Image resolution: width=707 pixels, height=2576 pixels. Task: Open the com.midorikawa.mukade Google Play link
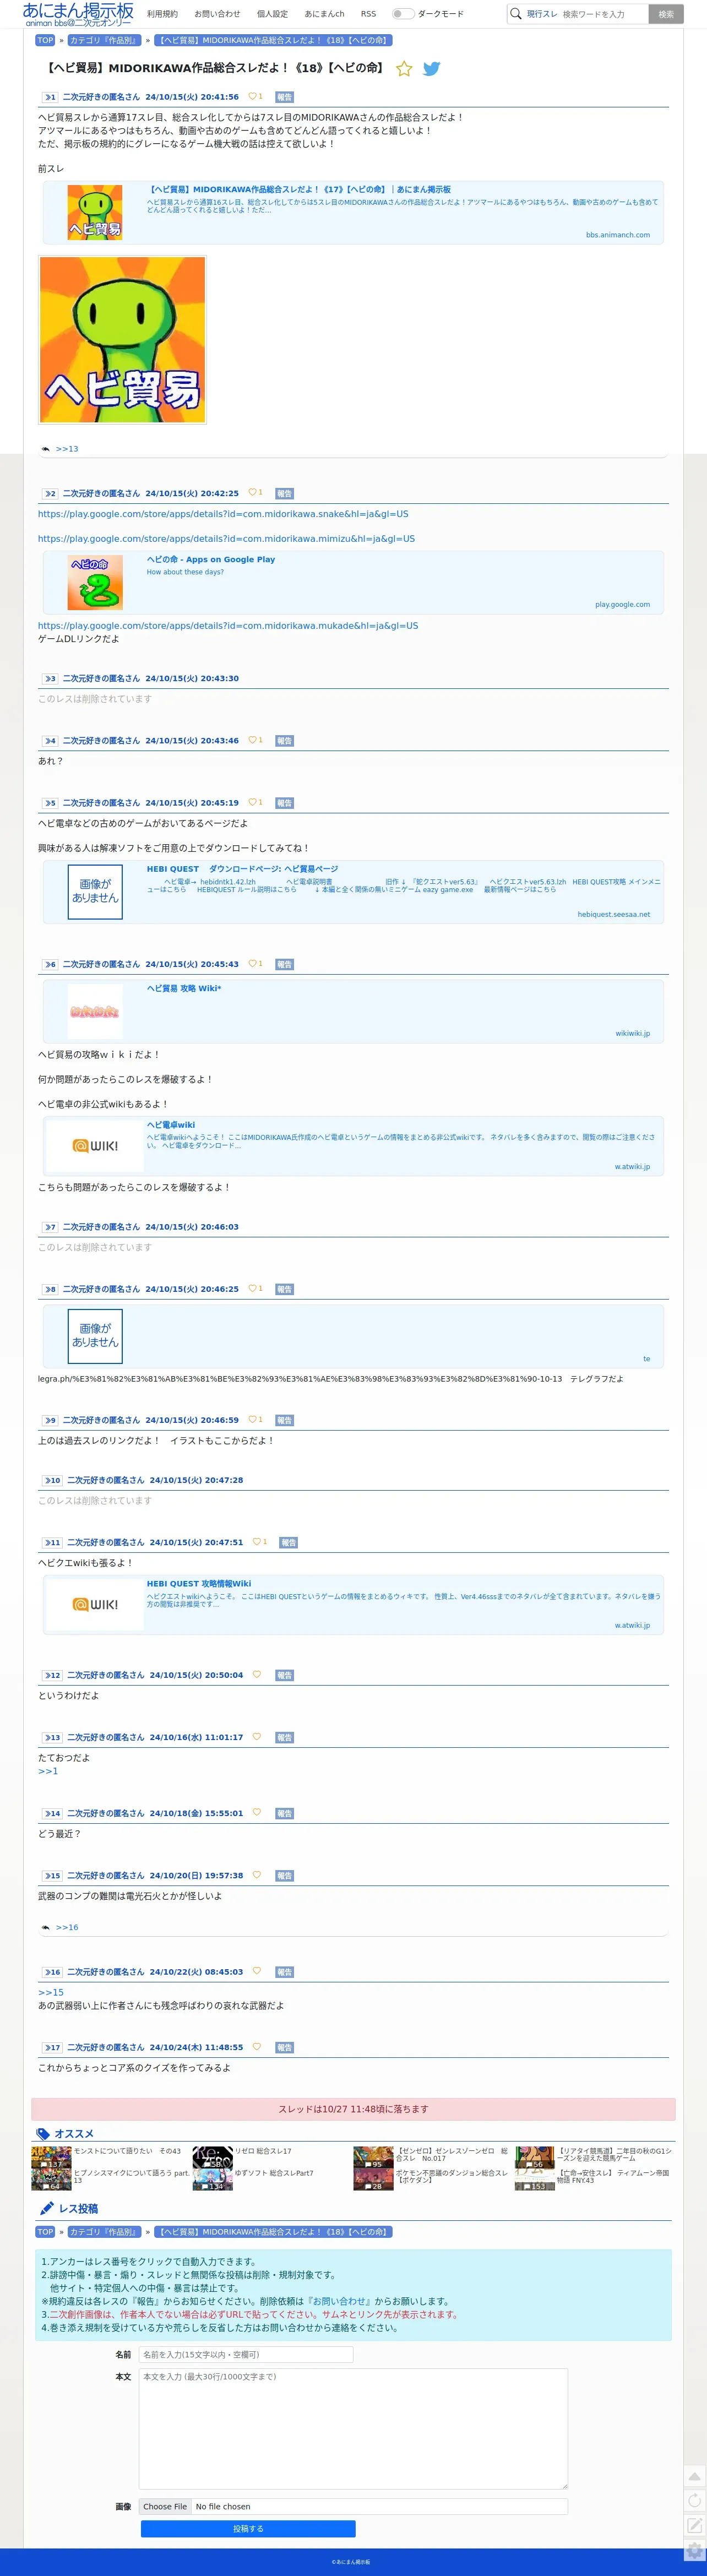[228, 626]
